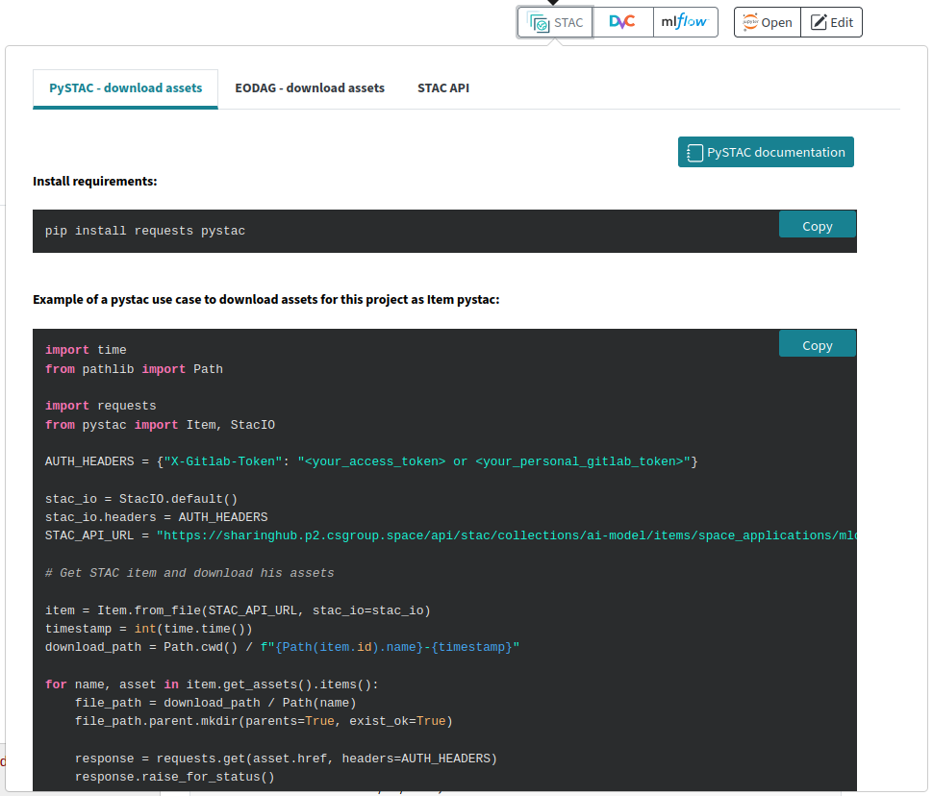Image resolution: width=933 pixels, height=796 pixels.
Task: Switch to EODAG - download assets tab
Action: 310,87
